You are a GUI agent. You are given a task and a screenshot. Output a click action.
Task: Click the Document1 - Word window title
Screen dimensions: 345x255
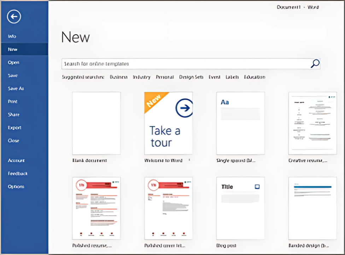point(298,7)
